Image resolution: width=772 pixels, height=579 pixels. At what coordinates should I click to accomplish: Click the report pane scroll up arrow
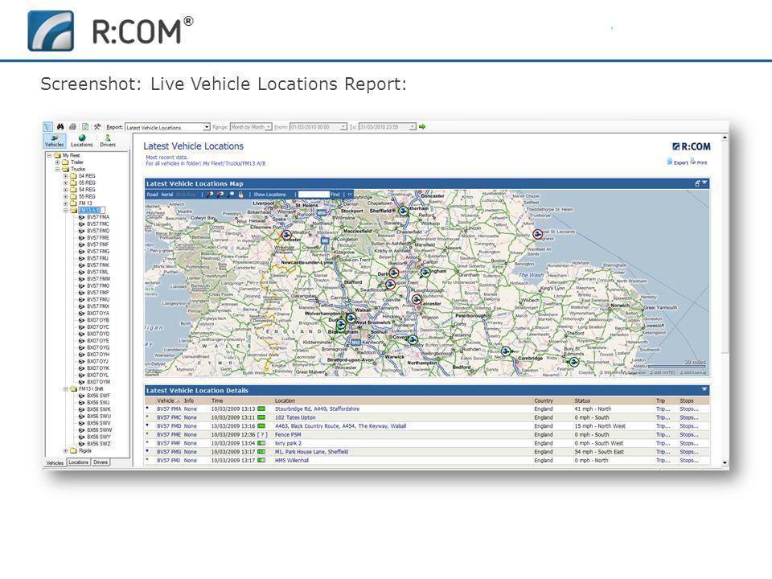tap(725, 138)
